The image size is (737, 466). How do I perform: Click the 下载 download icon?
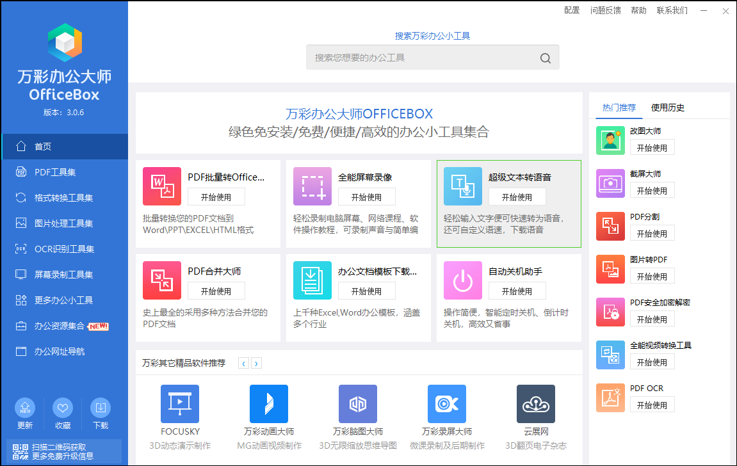coord(101,408)
